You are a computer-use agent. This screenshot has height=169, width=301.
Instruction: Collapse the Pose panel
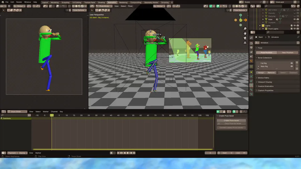[x=257, y=48]
